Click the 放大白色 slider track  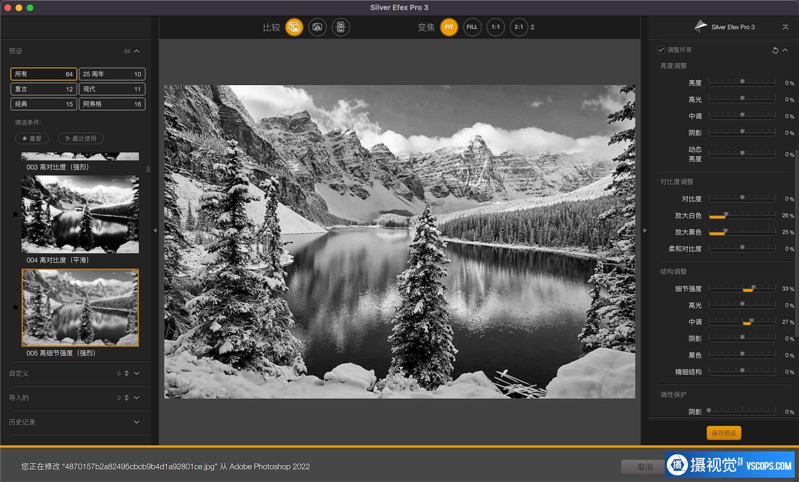pos(742,216)
